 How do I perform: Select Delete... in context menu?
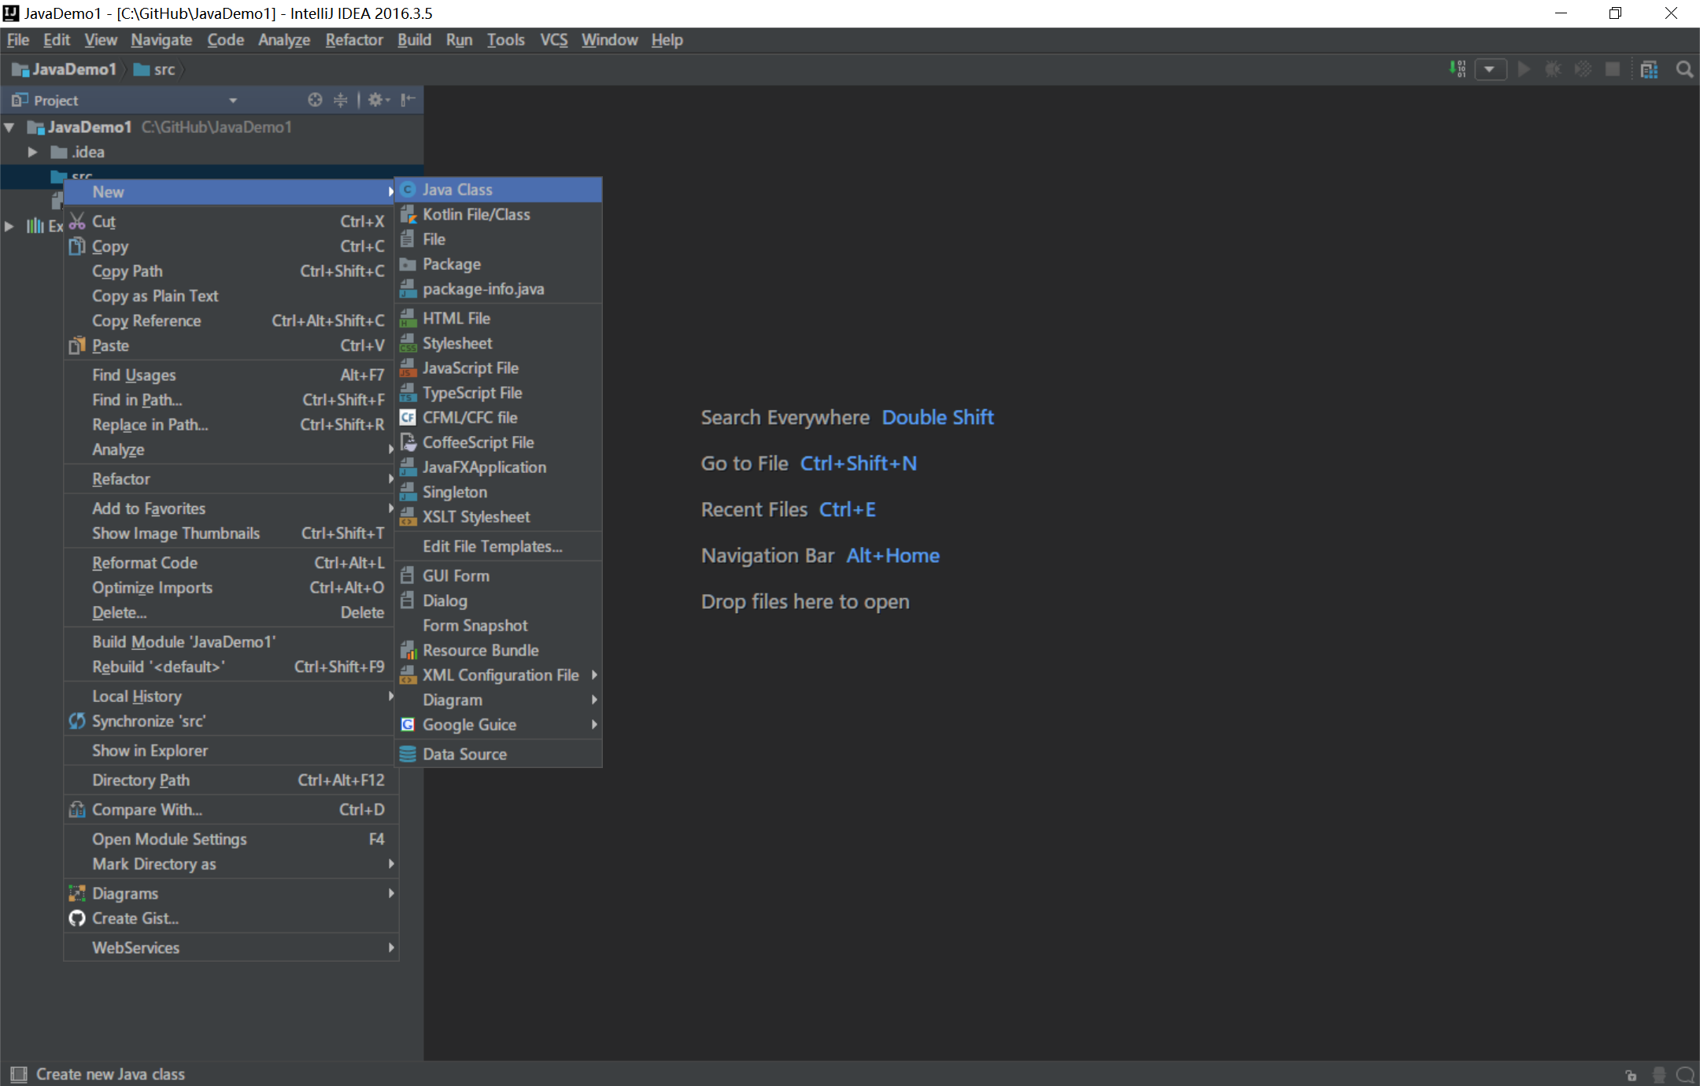pyautogui.click(x=231, y=612)
